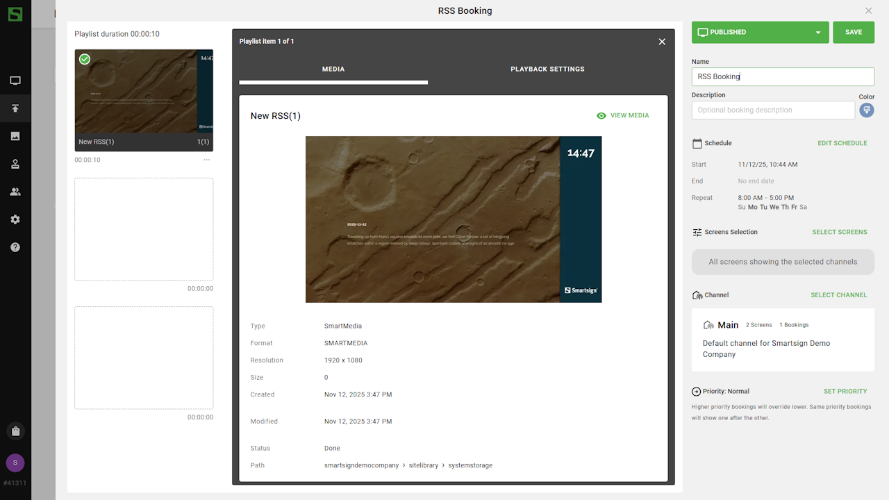Select the Media tab
Screen dimensions: 889x500
[333, 69]
